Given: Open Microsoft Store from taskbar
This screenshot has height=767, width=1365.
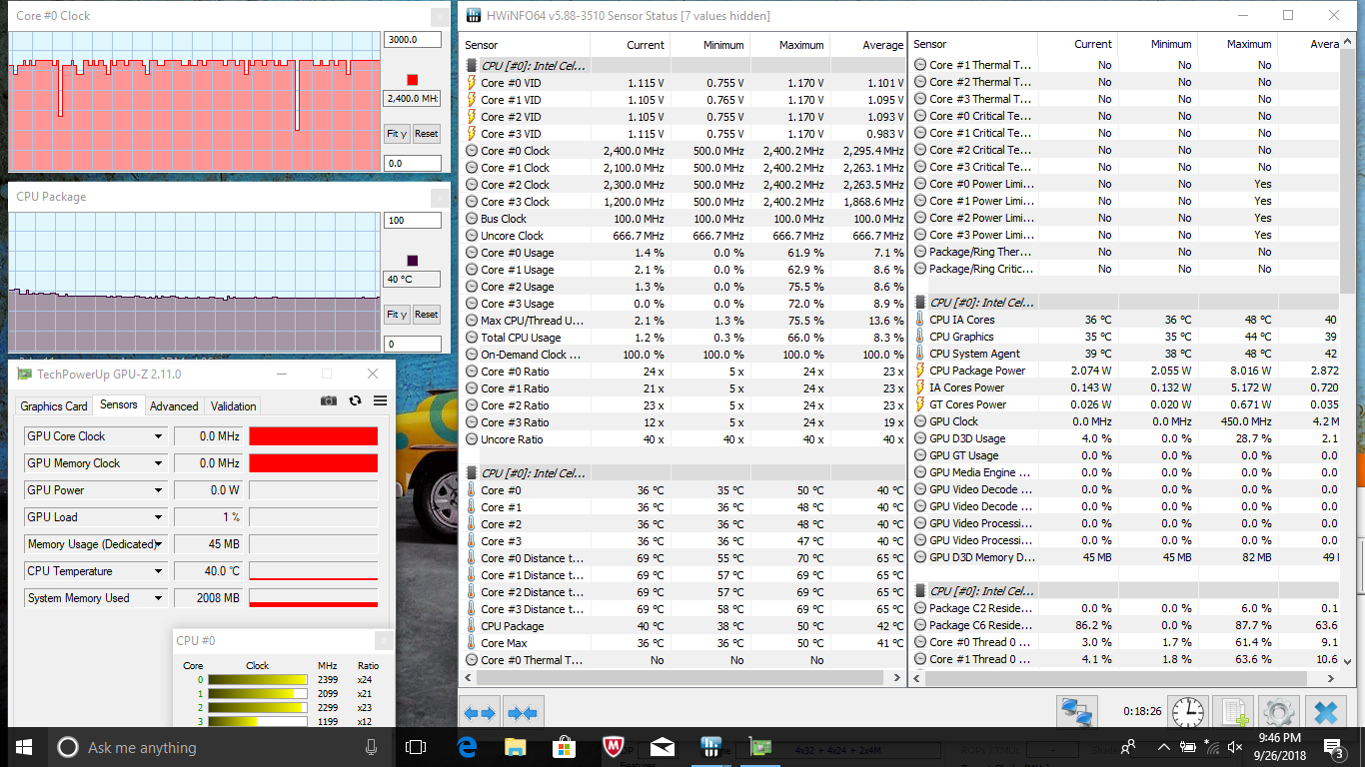Looking at the screenshot, I should click(x=565, y=747).
